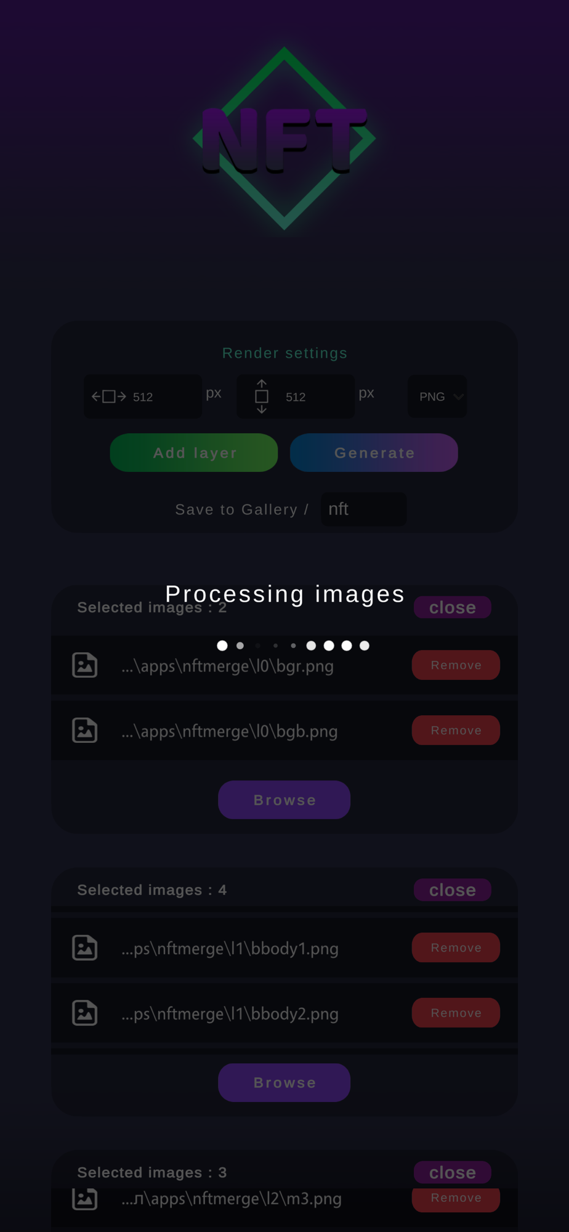Click the vertical height arrows icon
This screenshot has height=1232, width=569.
click(x=262, y=397)
